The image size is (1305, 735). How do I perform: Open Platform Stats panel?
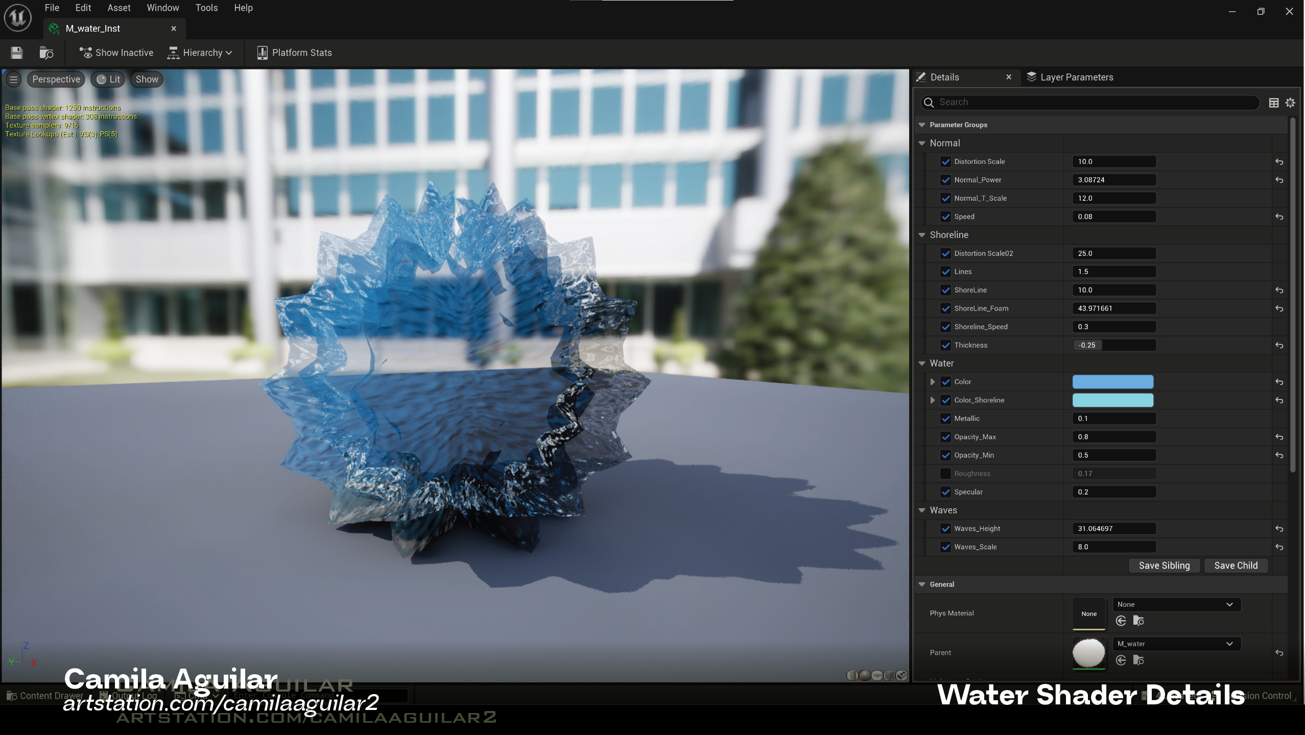(294, 53)
